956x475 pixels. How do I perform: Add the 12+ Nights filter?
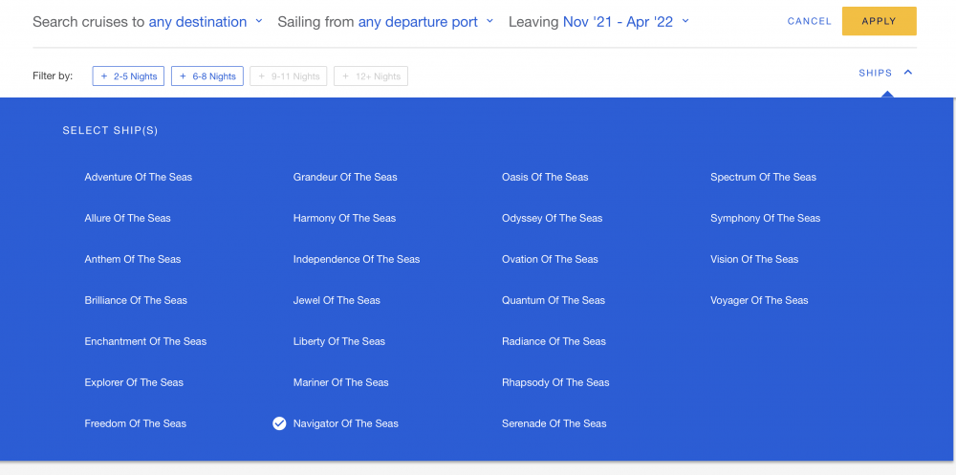[x=371, y=76]
